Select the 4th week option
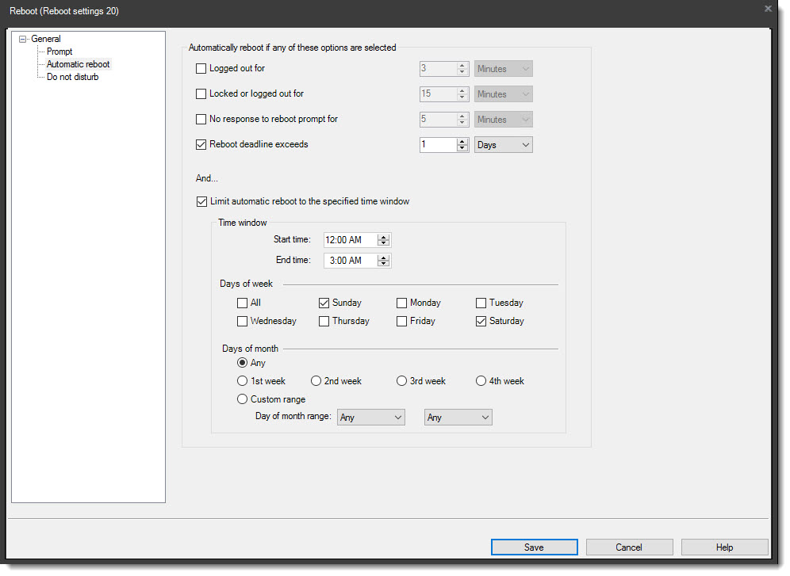The width and height of the screenshot is (790, 576). coord(480,381)
